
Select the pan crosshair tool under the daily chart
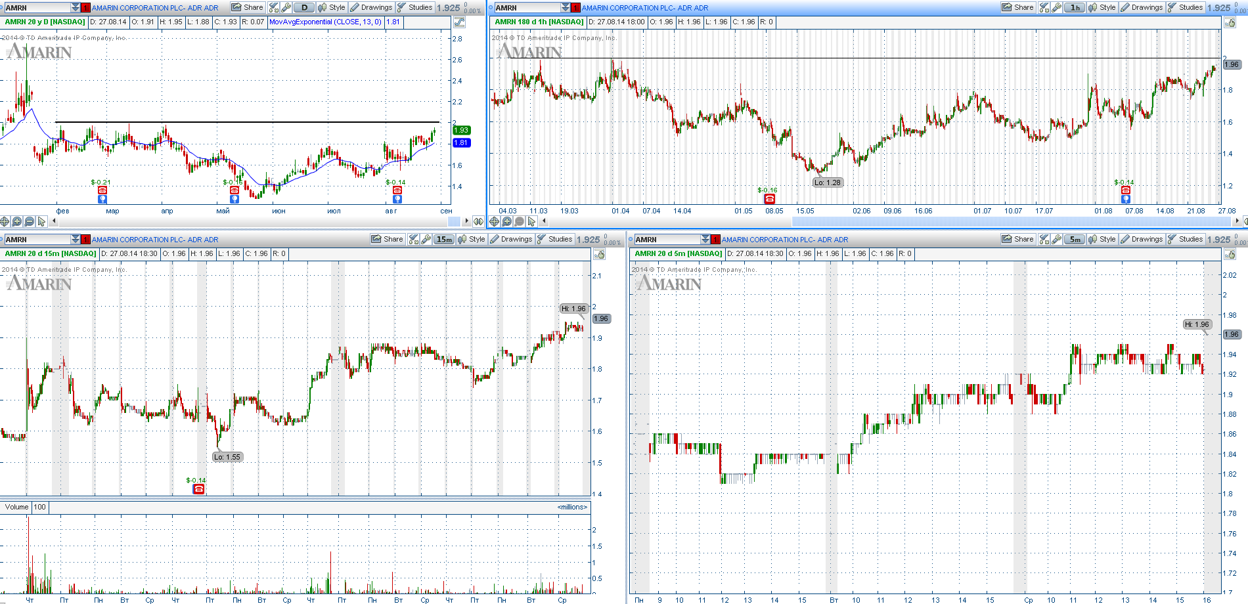(x=5, y=221)
